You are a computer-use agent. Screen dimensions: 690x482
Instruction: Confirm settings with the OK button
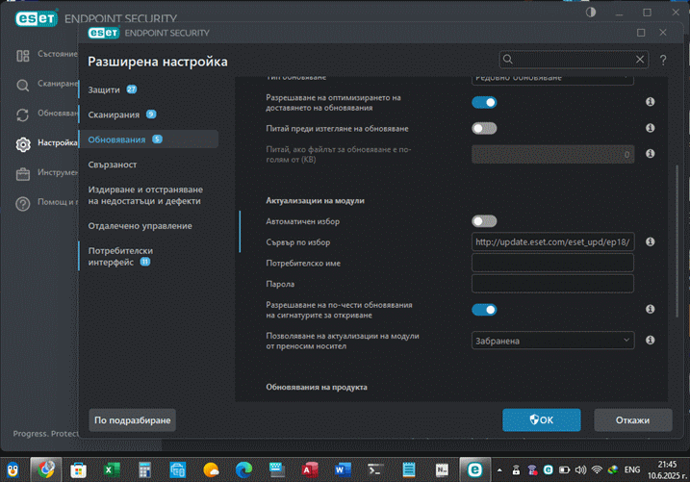pos(541,420)
